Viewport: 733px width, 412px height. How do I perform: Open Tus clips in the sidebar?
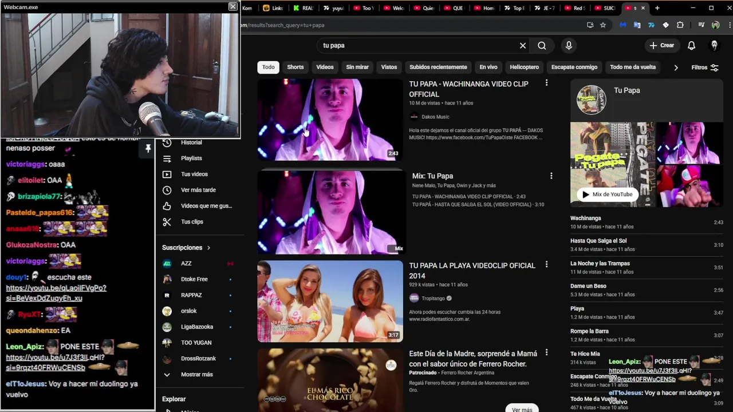click(x=192, y=221)
